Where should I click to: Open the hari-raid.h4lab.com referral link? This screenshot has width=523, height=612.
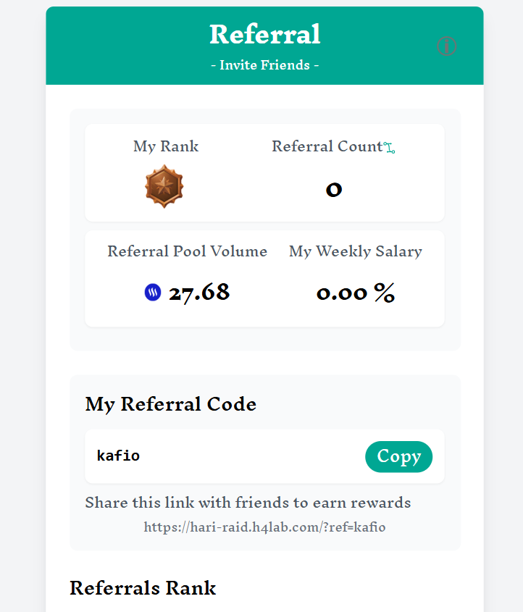point(264,527)
